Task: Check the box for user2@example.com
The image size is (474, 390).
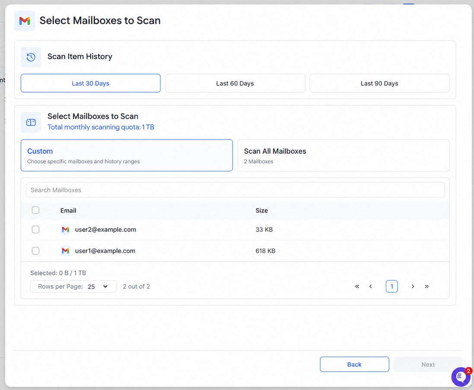Action: tap(36, 230)
